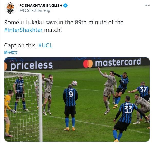Image resolution: width=153 pixels, height=143 pixels.
Task: Open the tweet photo at Lukaku number 9
Action: coord(70,107)
